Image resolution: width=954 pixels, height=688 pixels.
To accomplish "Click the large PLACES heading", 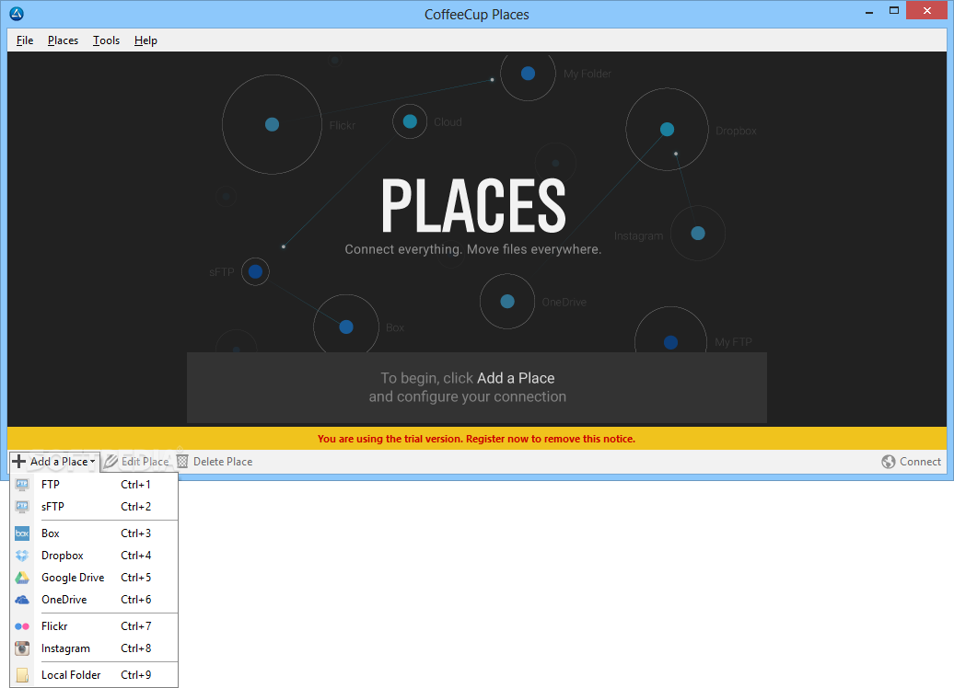I will point(473,205).
